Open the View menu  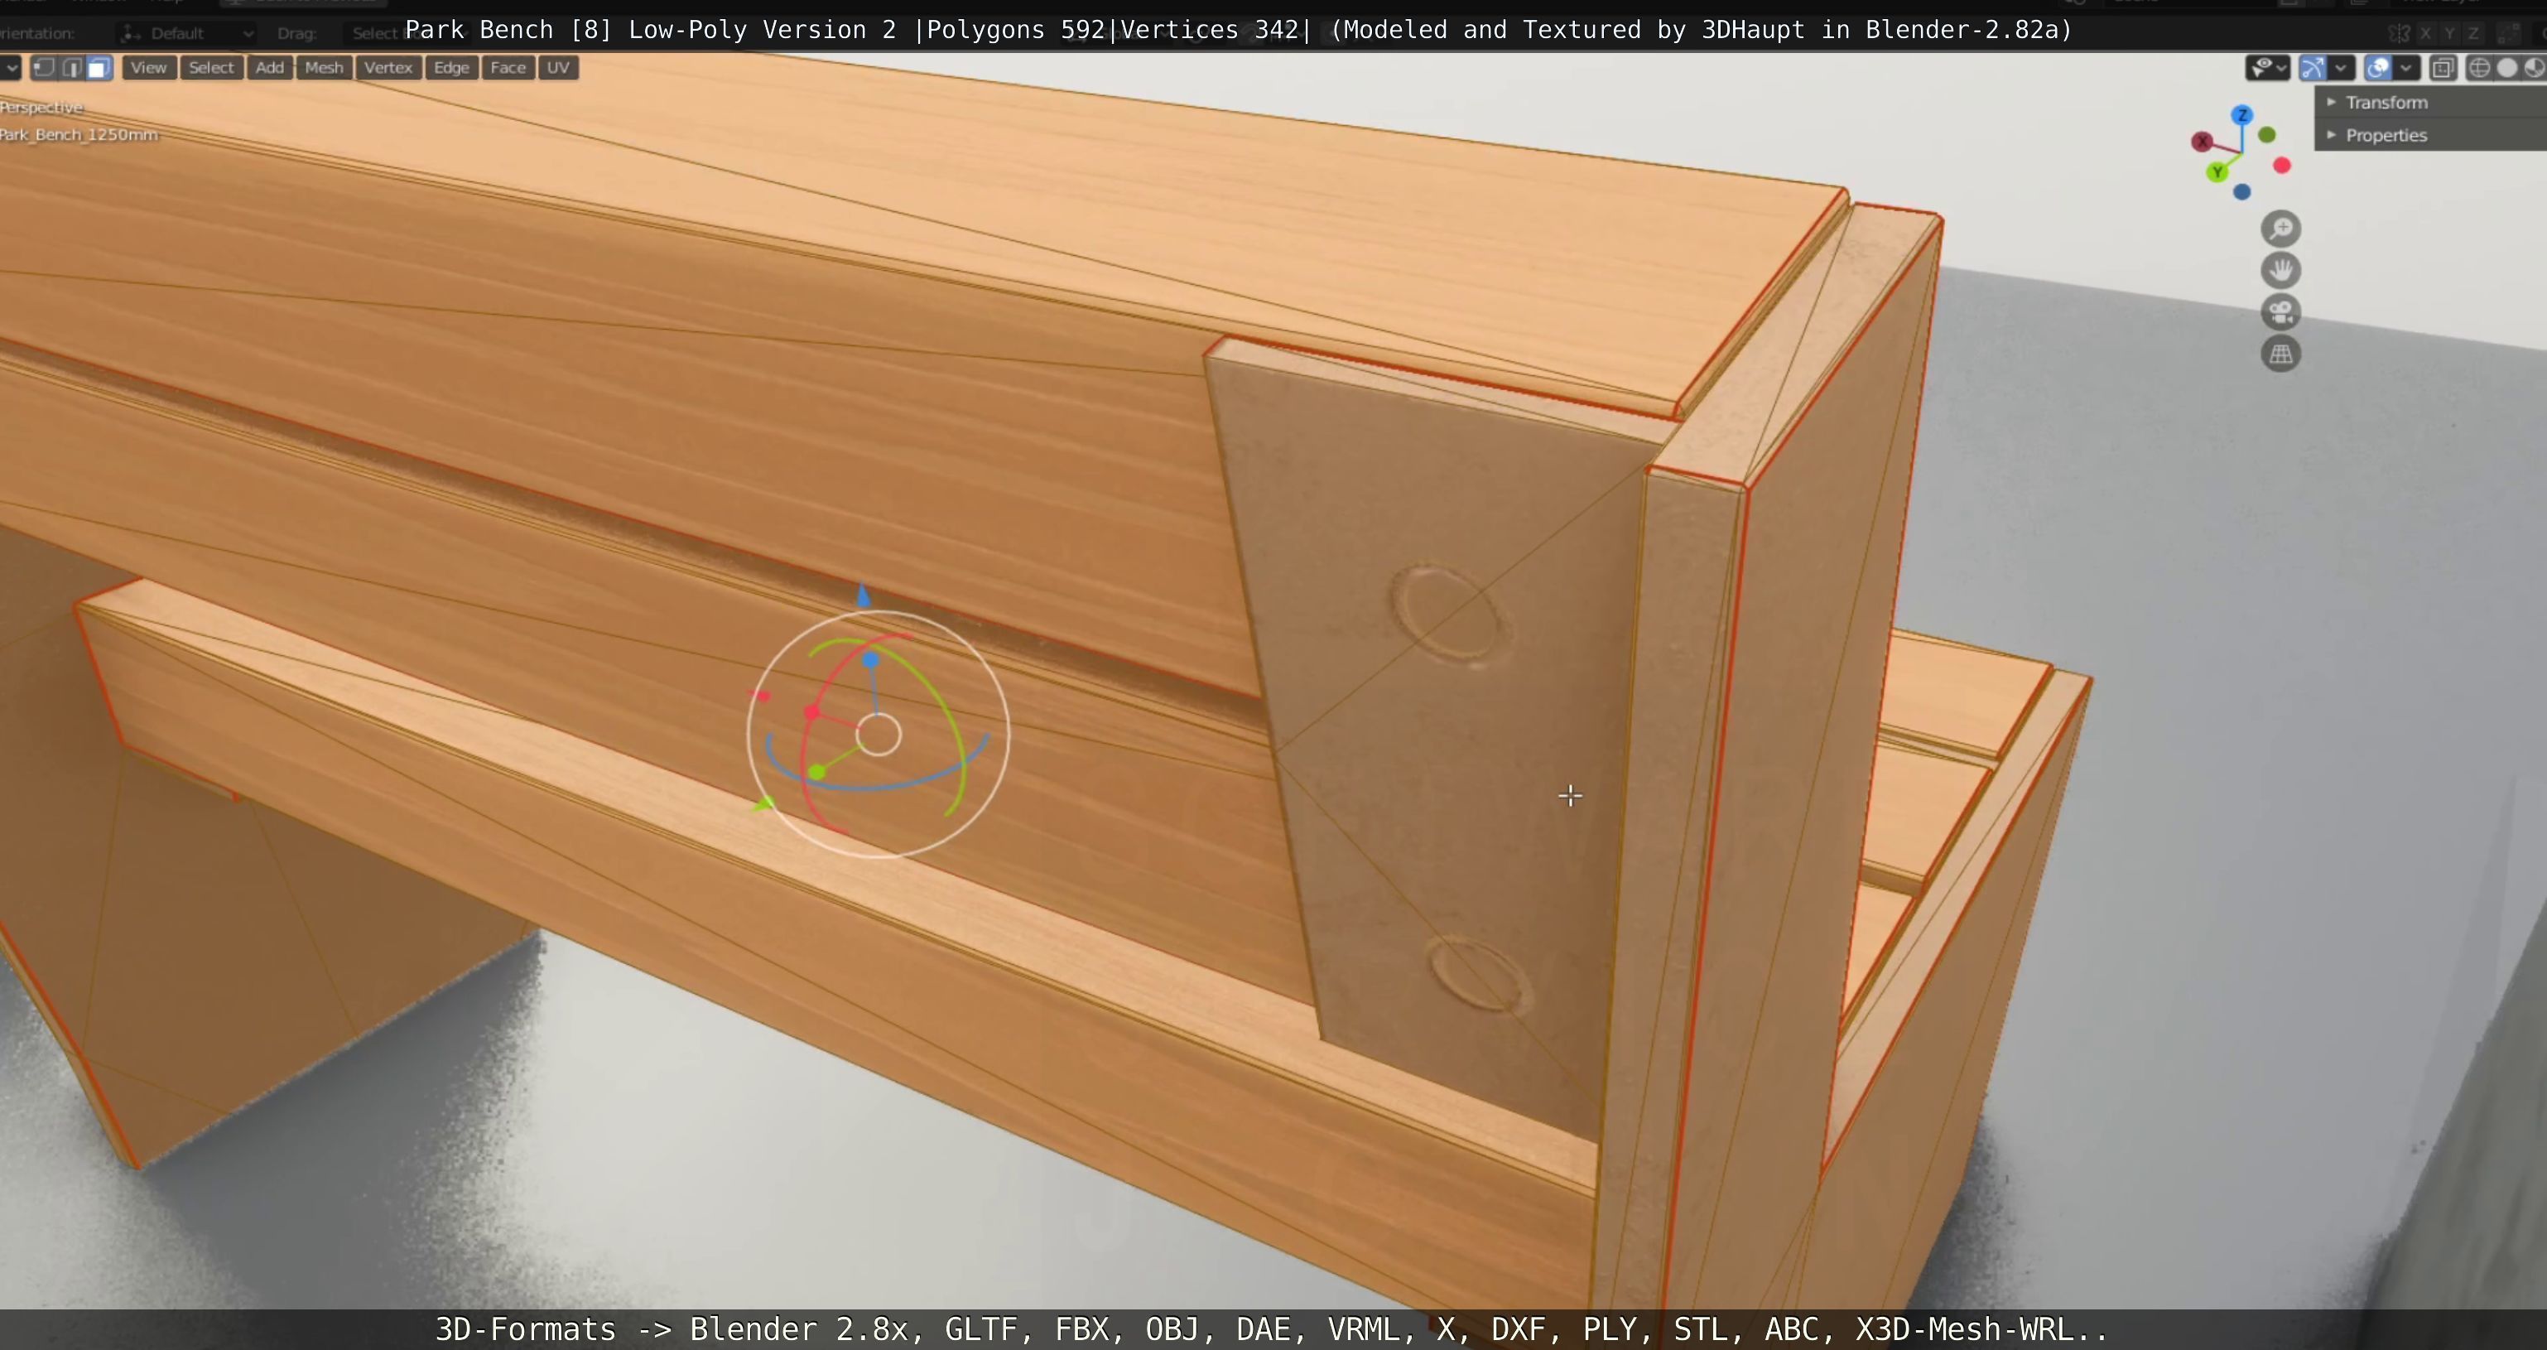[x=148, y=67]
